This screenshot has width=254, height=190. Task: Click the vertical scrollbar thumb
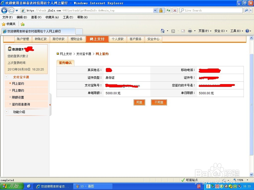pyautogui.click(x=251, y=105)
